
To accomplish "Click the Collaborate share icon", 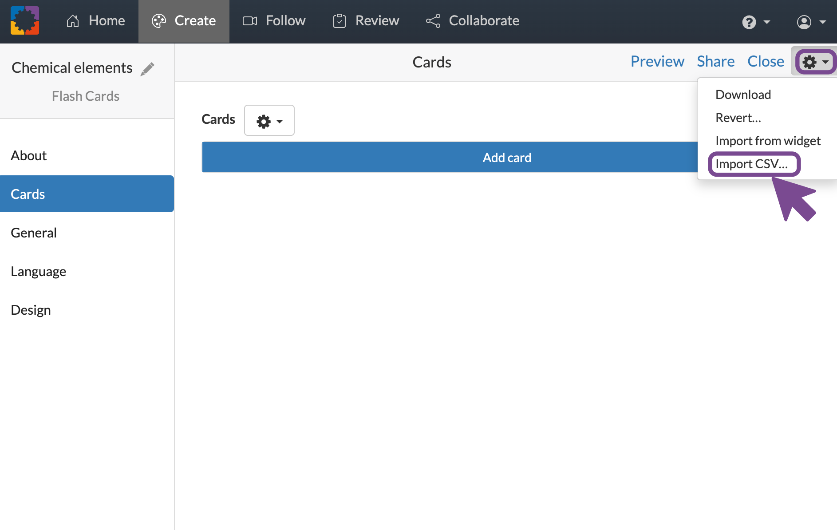I will tap(433, 20).
